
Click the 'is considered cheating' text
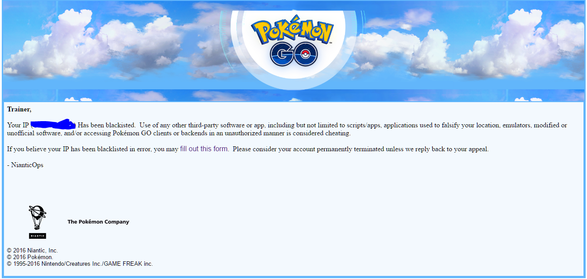(x=318, y=133)
